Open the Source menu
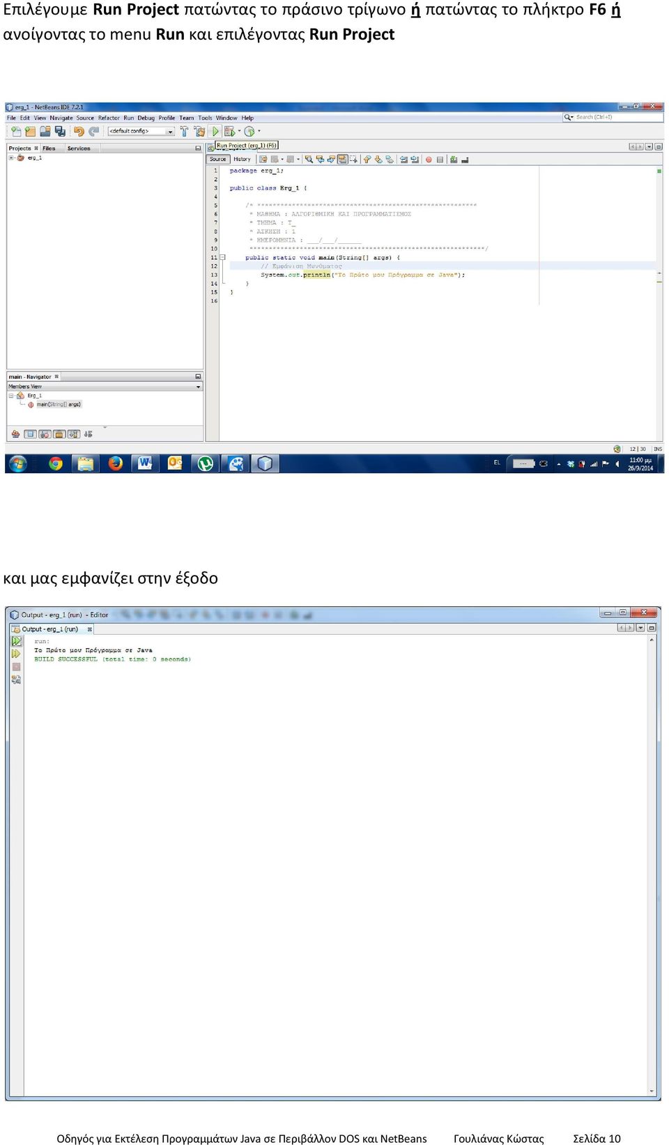Screen dimensions: 669x1145 point(85,118)
